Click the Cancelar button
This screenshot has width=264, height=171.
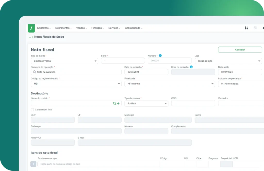240,50
